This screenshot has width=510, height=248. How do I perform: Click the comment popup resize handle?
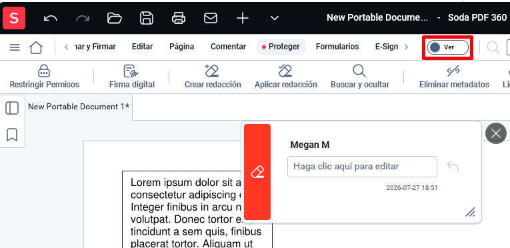pos(470,212)
